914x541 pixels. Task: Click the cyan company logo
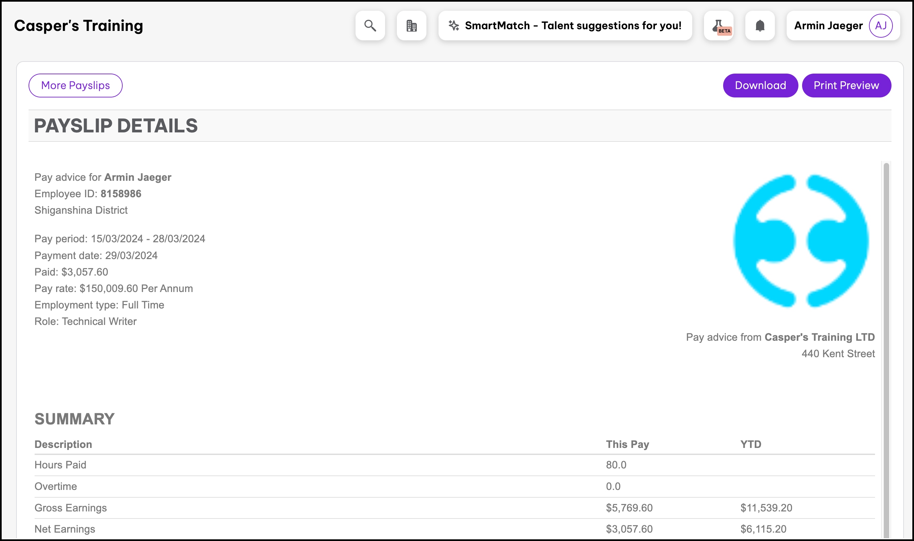pyautogui.click(x=801, y=241)
